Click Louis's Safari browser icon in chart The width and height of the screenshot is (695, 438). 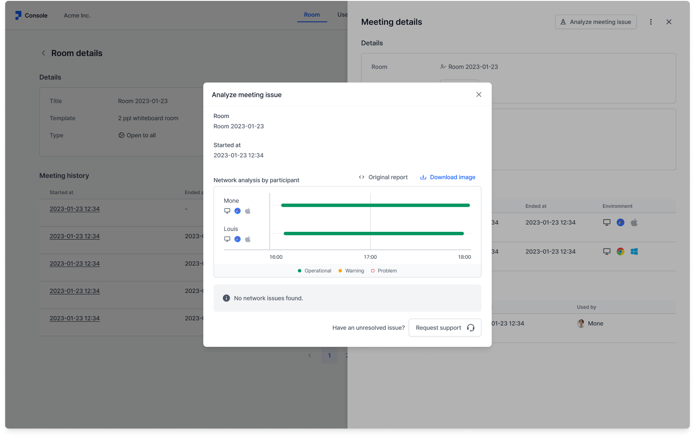(x=238, y=239)
